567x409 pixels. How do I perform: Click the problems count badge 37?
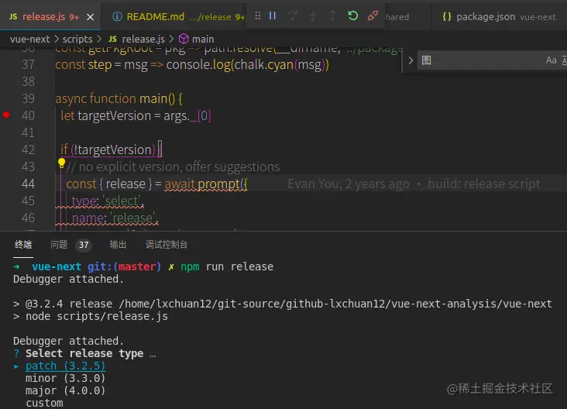click(x=84, y=245)
